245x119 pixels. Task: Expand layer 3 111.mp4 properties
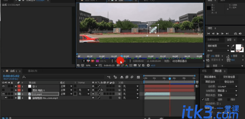point(16,94)
